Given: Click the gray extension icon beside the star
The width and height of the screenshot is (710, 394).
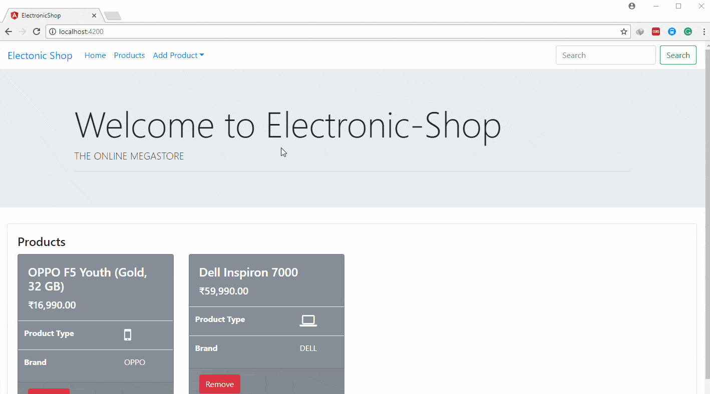Looking at the screenshot, I should [x=640, y=31].
